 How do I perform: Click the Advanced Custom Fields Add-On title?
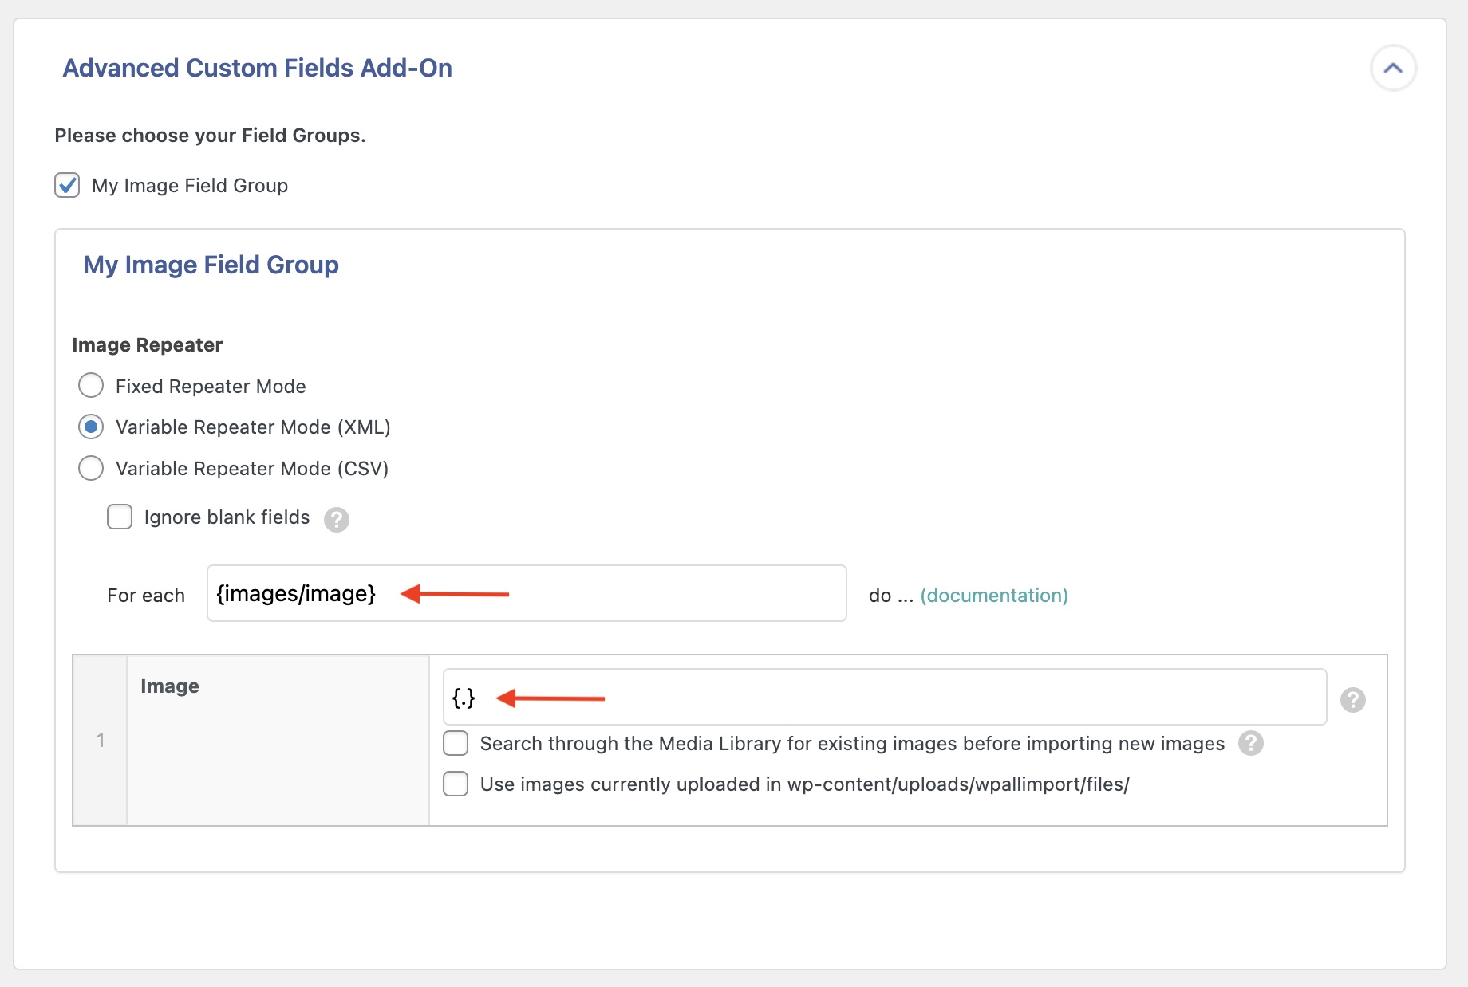[257, 69]
